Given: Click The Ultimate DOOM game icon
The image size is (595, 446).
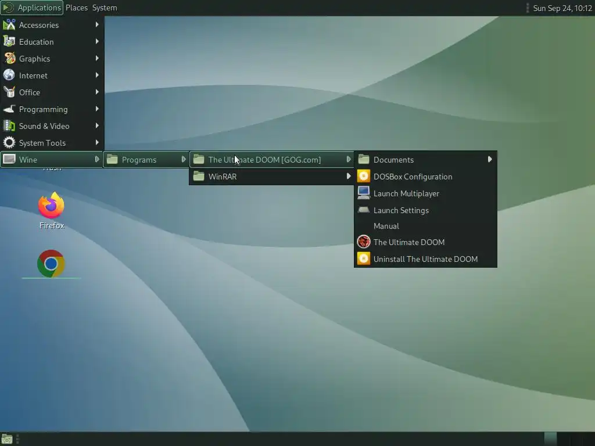Looking at the screenshot, I should (364, 242).
